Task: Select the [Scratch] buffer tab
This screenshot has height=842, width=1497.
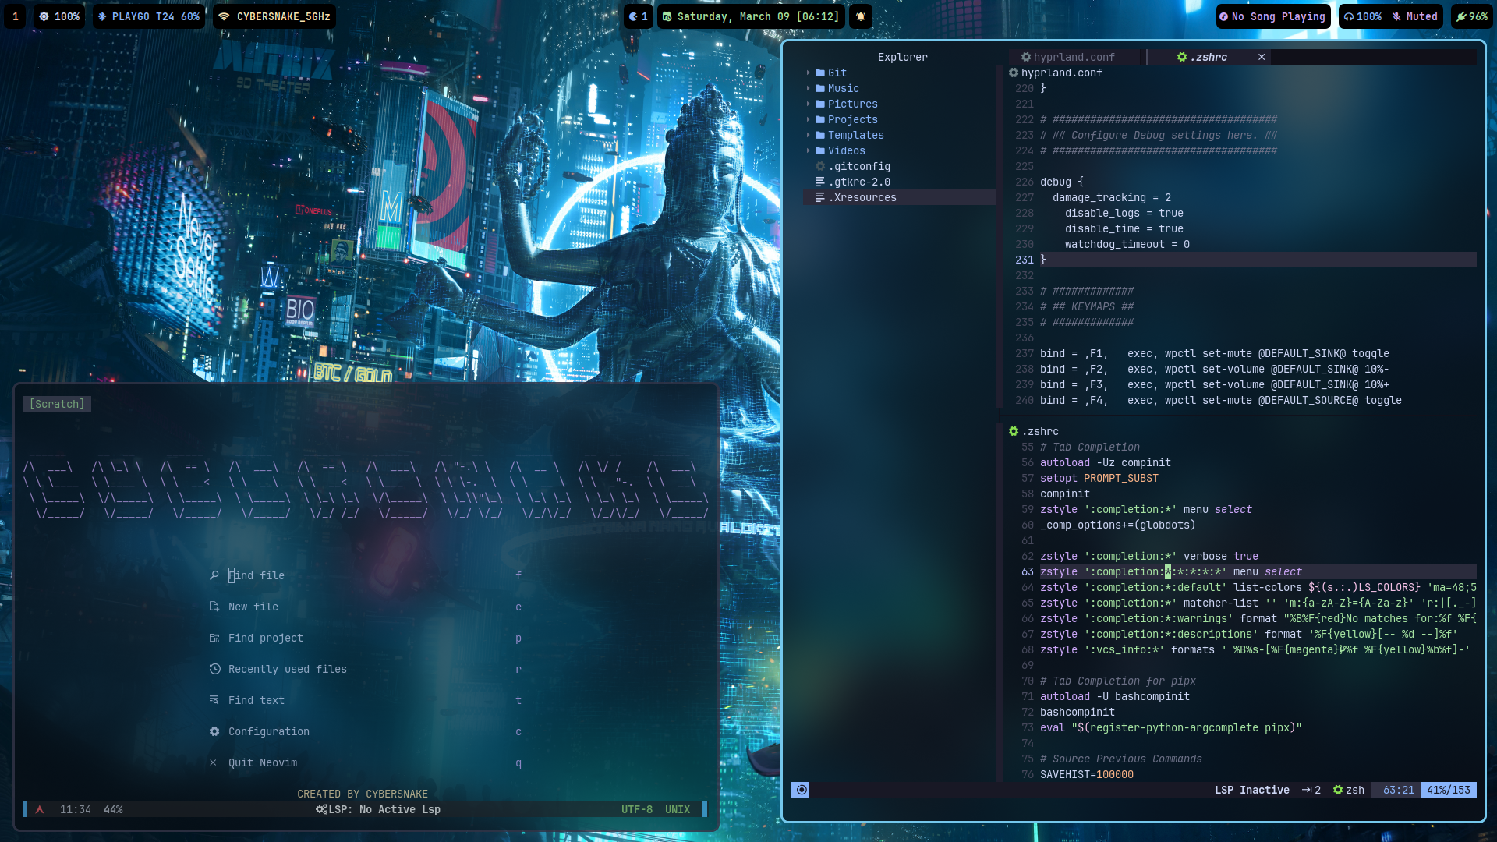Action: click(57, 404)
